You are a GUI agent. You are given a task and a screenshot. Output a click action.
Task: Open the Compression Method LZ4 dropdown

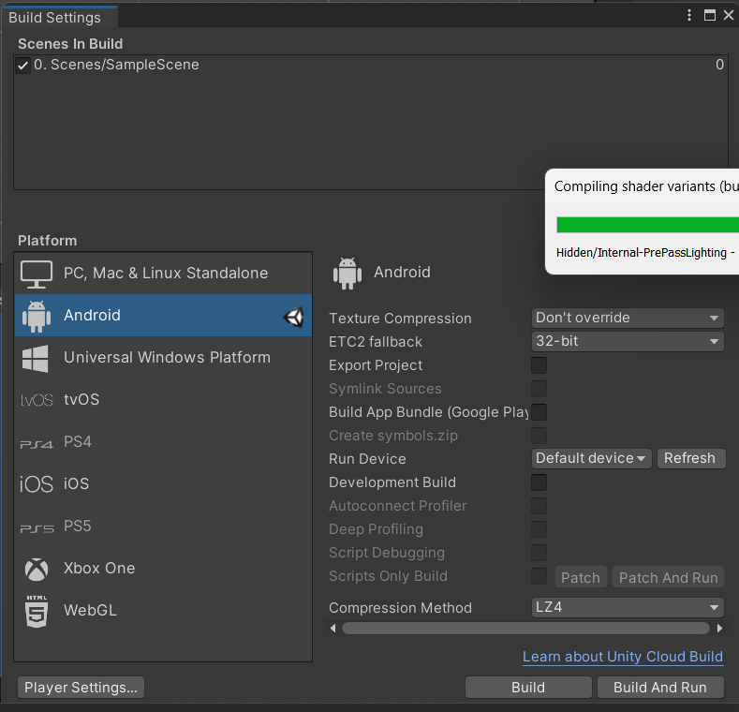tap(628, 608)
